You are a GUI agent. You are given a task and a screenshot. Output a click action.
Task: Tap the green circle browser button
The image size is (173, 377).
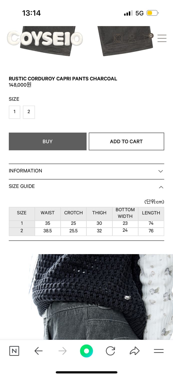coord(86,351)
